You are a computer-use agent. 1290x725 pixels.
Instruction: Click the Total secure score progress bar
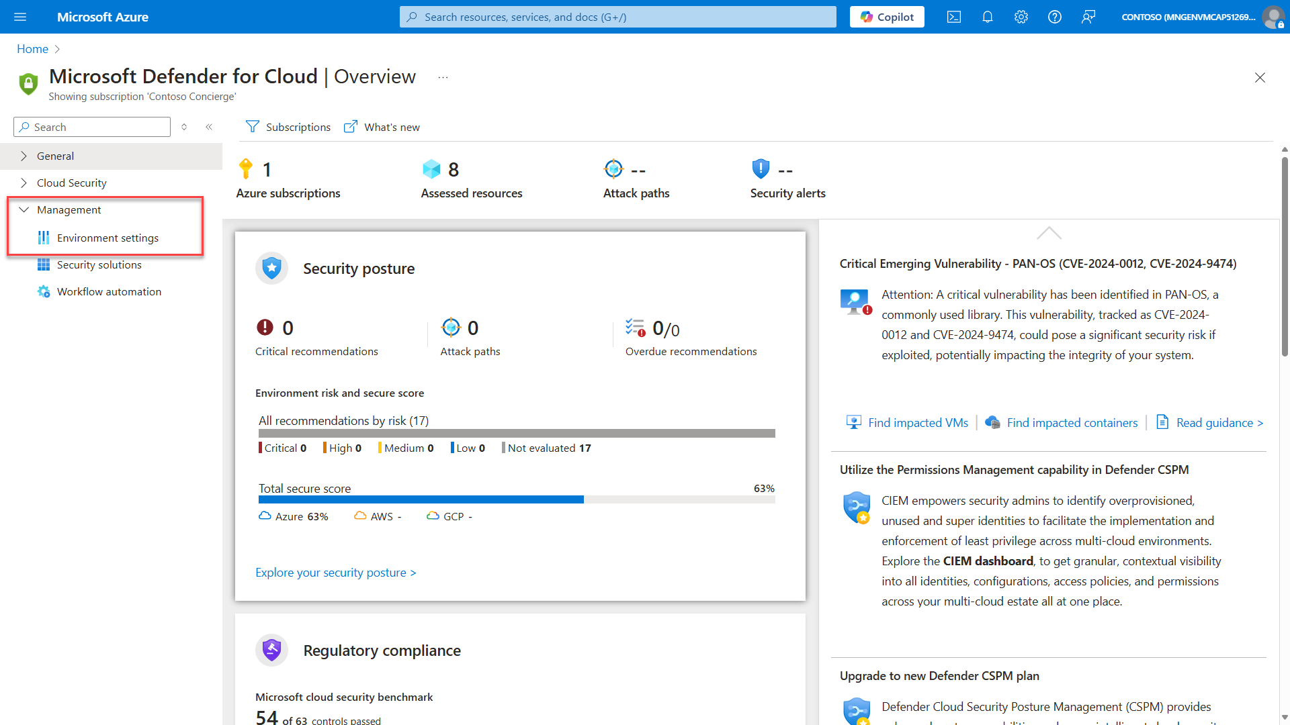click(x=517, y=499)
